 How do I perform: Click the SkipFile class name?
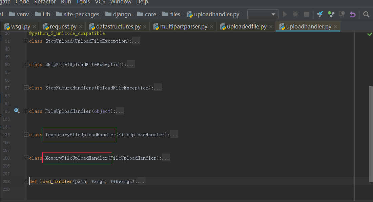point(56,64)
